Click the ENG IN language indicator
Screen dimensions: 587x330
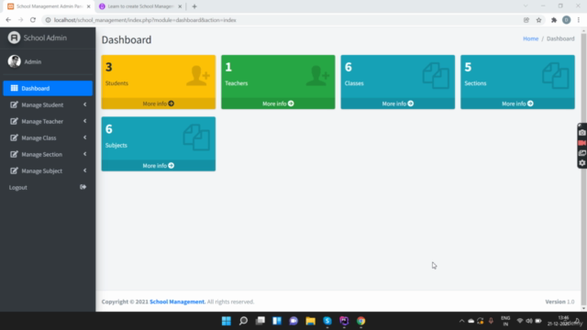[505, 321]
